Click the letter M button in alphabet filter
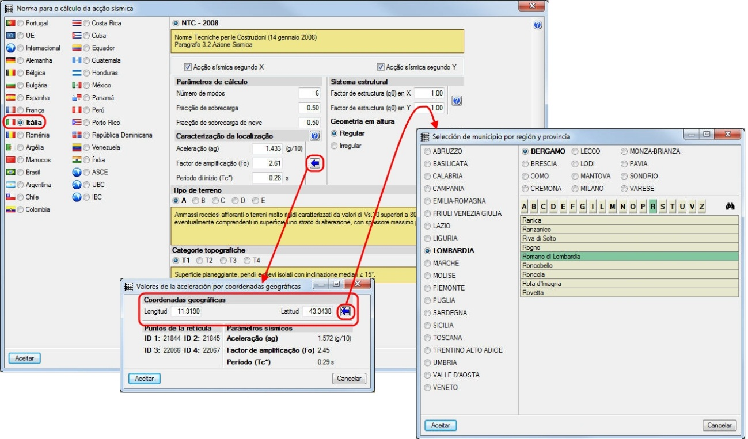 click(x=613, y=207)
